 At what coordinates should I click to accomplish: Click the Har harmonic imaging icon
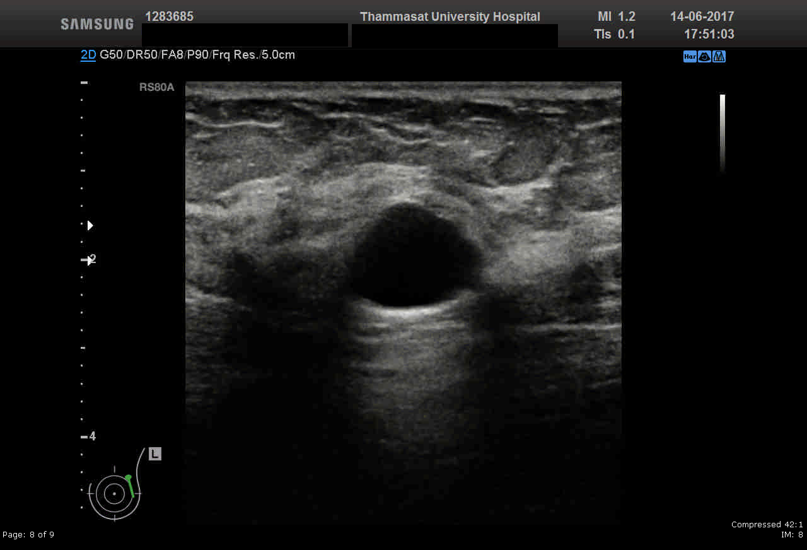[x=690, y=56]
